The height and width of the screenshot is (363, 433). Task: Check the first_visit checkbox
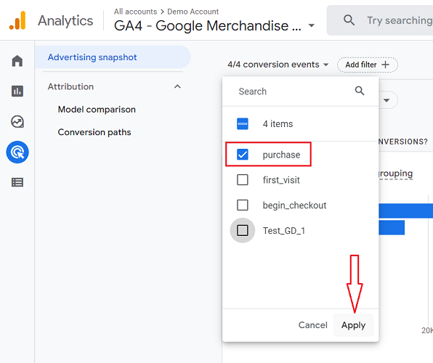[243, 180]
